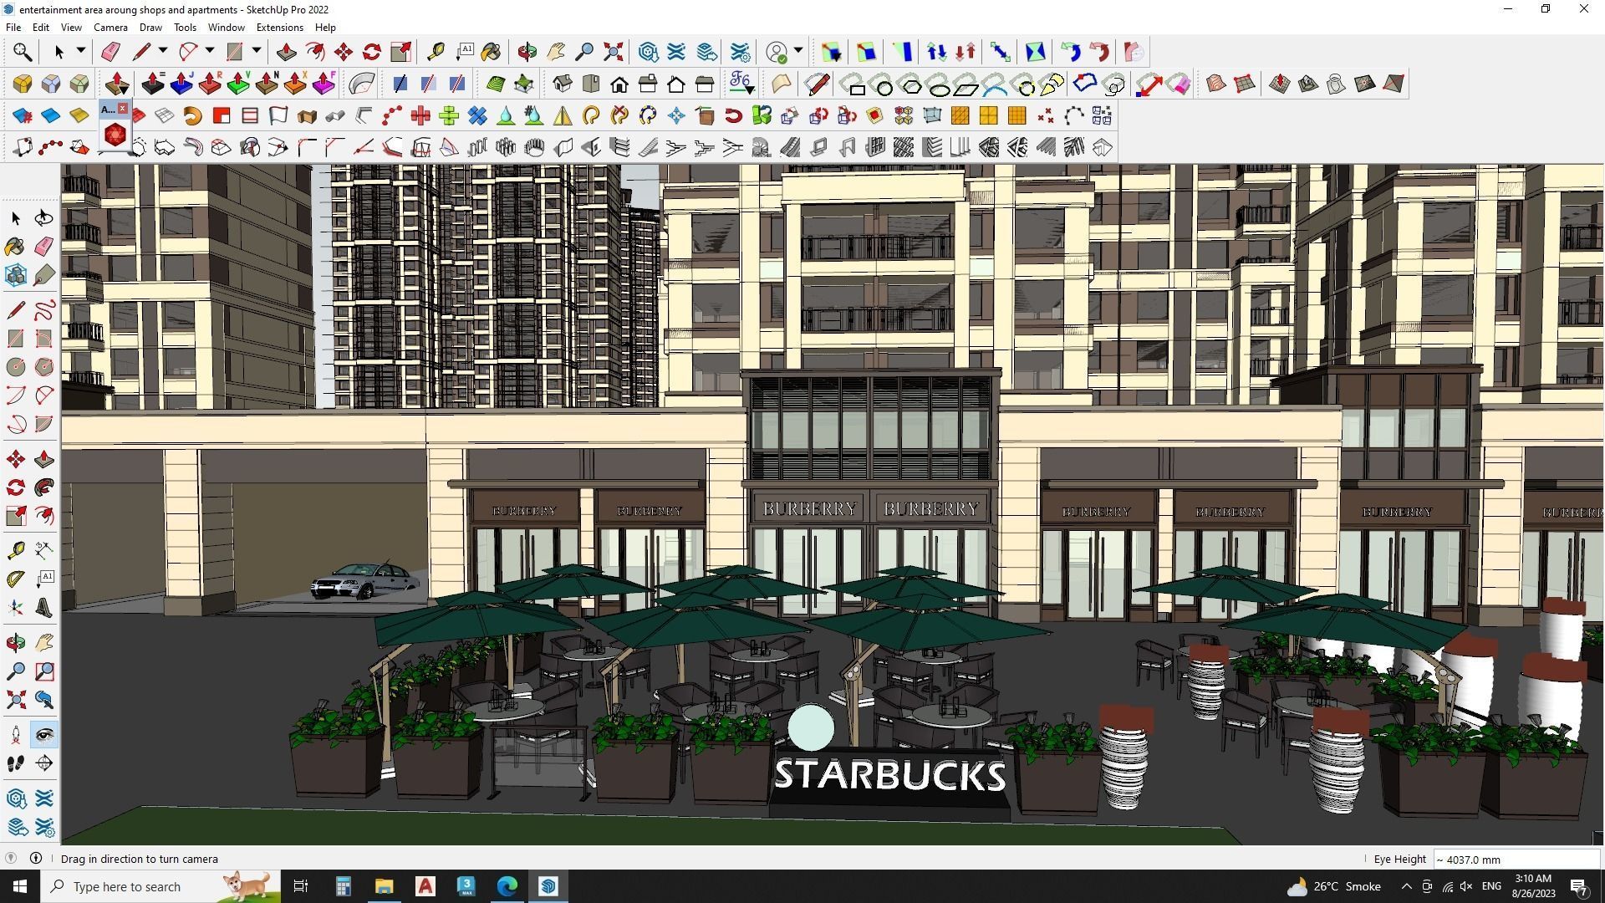This screenshot has height=903, width=1605.
Task: Close the small floating A... toolbar
Action: click(x=123, y=109)
